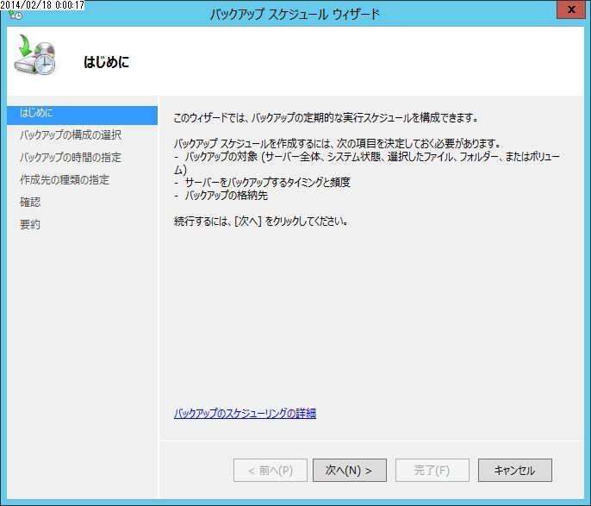Click the disabled 完了(F) button

(x=432, y=470)
